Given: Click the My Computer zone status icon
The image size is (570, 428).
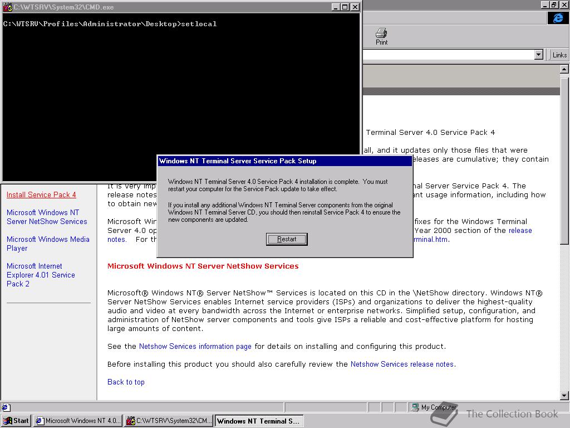Looking at the screenshot, I should point(415,407).
